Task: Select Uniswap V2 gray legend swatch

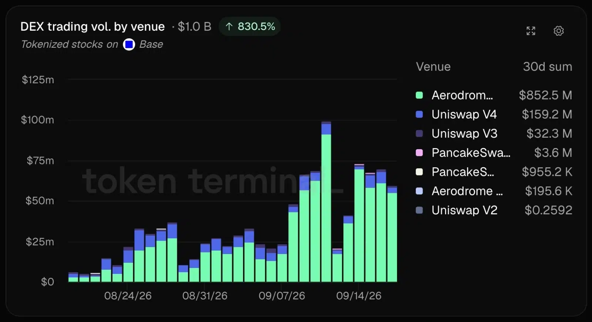Action: click(x=419, y=210)
